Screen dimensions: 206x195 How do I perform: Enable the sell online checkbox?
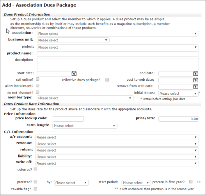pyautogui.click(x=37, y=79)
